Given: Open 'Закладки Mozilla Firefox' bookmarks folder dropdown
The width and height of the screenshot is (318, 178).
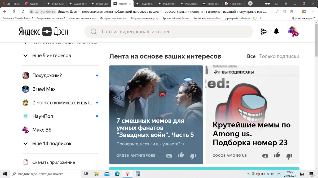Looking at the screenshot, I should click(x=18, y=18).
